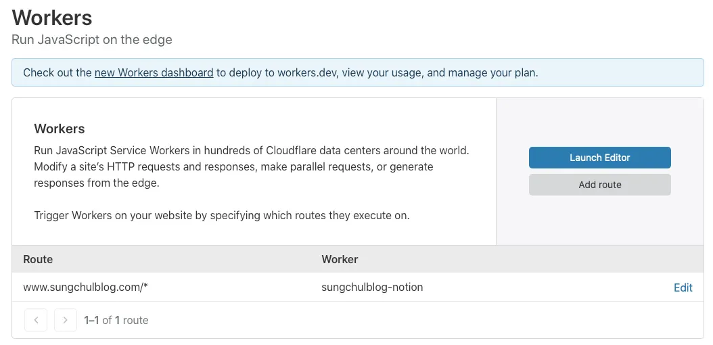Go to next page of routes
The width and height of the screenshot is (713, 345).
click(x=65, y=320)
